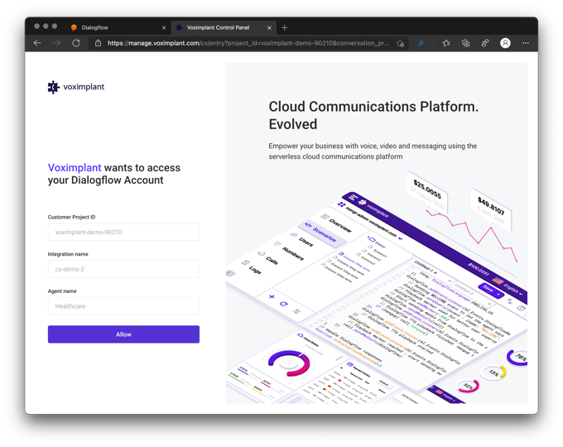Image resolution: width=563 pixels, height=447 pixels.
Task: Open the favorites list icon
Action: [x=446, y=43]
